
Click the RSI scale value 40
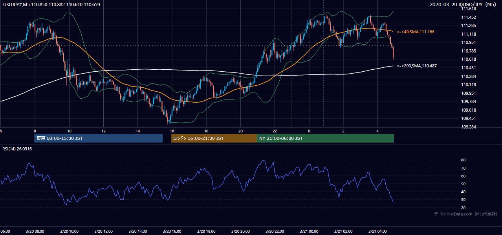point(463,192)
